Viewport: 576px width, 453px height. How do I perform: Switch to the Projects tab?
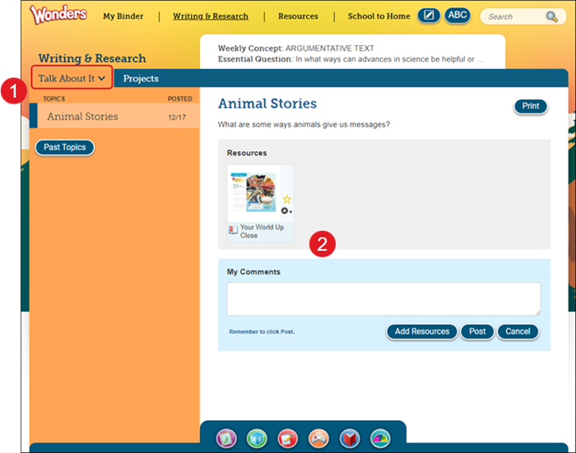[x=141, y=79]
